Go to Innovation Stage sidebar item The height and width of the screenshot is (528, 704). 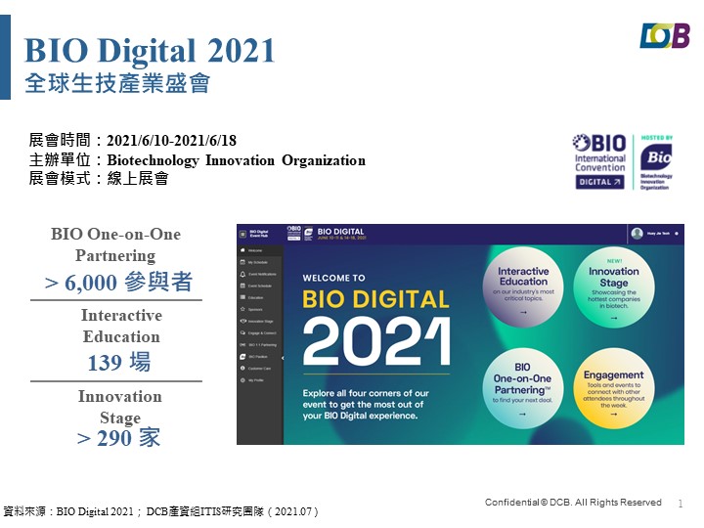click(x=259, y=321)
